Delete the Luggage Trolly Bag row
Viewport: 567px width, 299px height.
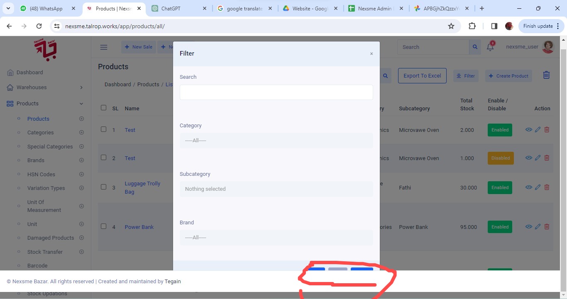pyautogui.click(x=547, y=187)
